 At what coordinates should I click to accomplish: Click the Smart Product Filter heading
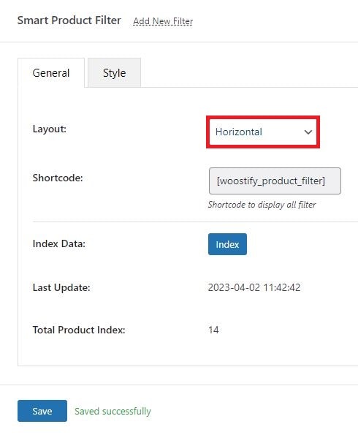(x=69, y=20)
